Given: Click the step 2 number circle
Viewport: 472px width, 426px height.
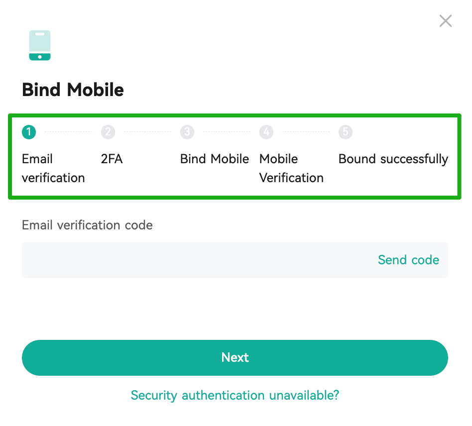Looking at the screenshot, I should pyautogui.click(x=108, y=132).
